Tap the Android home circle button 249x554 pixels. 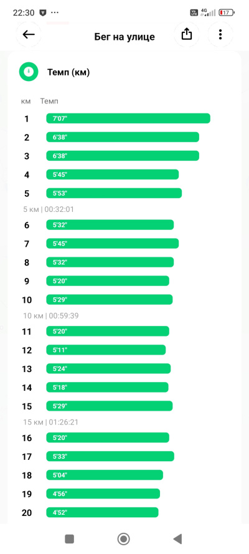click(x=123, y=539)
